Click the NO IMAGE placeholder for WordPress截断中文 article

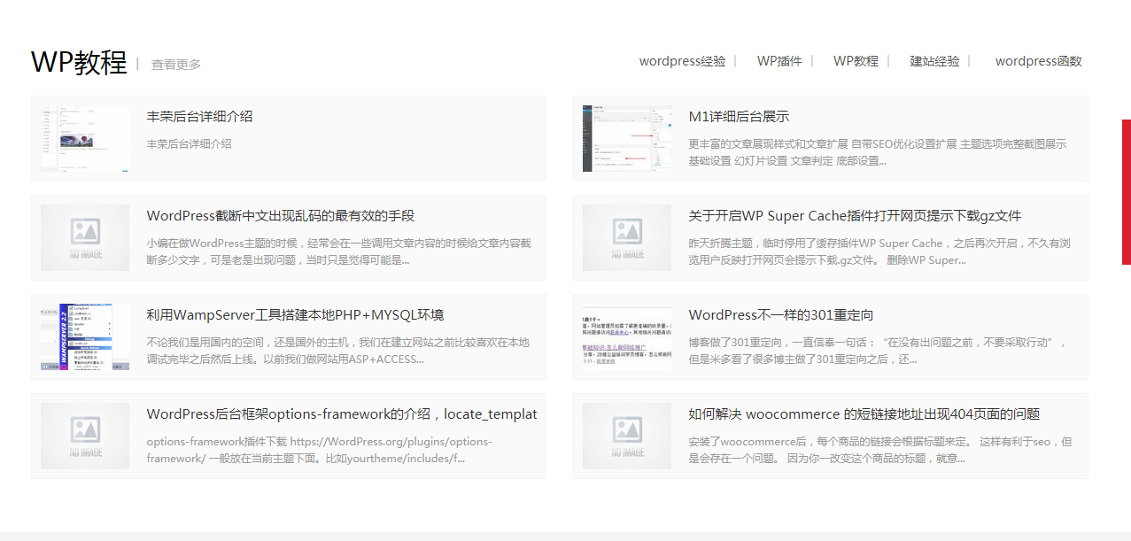point(84,238)
